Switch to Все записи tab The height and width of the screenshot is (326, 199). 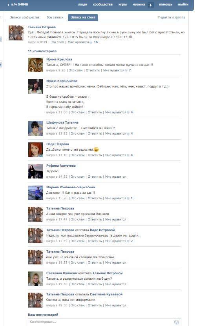coord(55,17)
